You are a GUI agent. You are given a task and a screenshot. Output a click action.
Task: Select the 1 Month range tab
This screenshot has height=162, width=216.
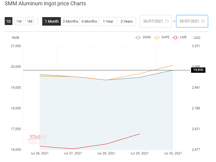tap(52, 21)
